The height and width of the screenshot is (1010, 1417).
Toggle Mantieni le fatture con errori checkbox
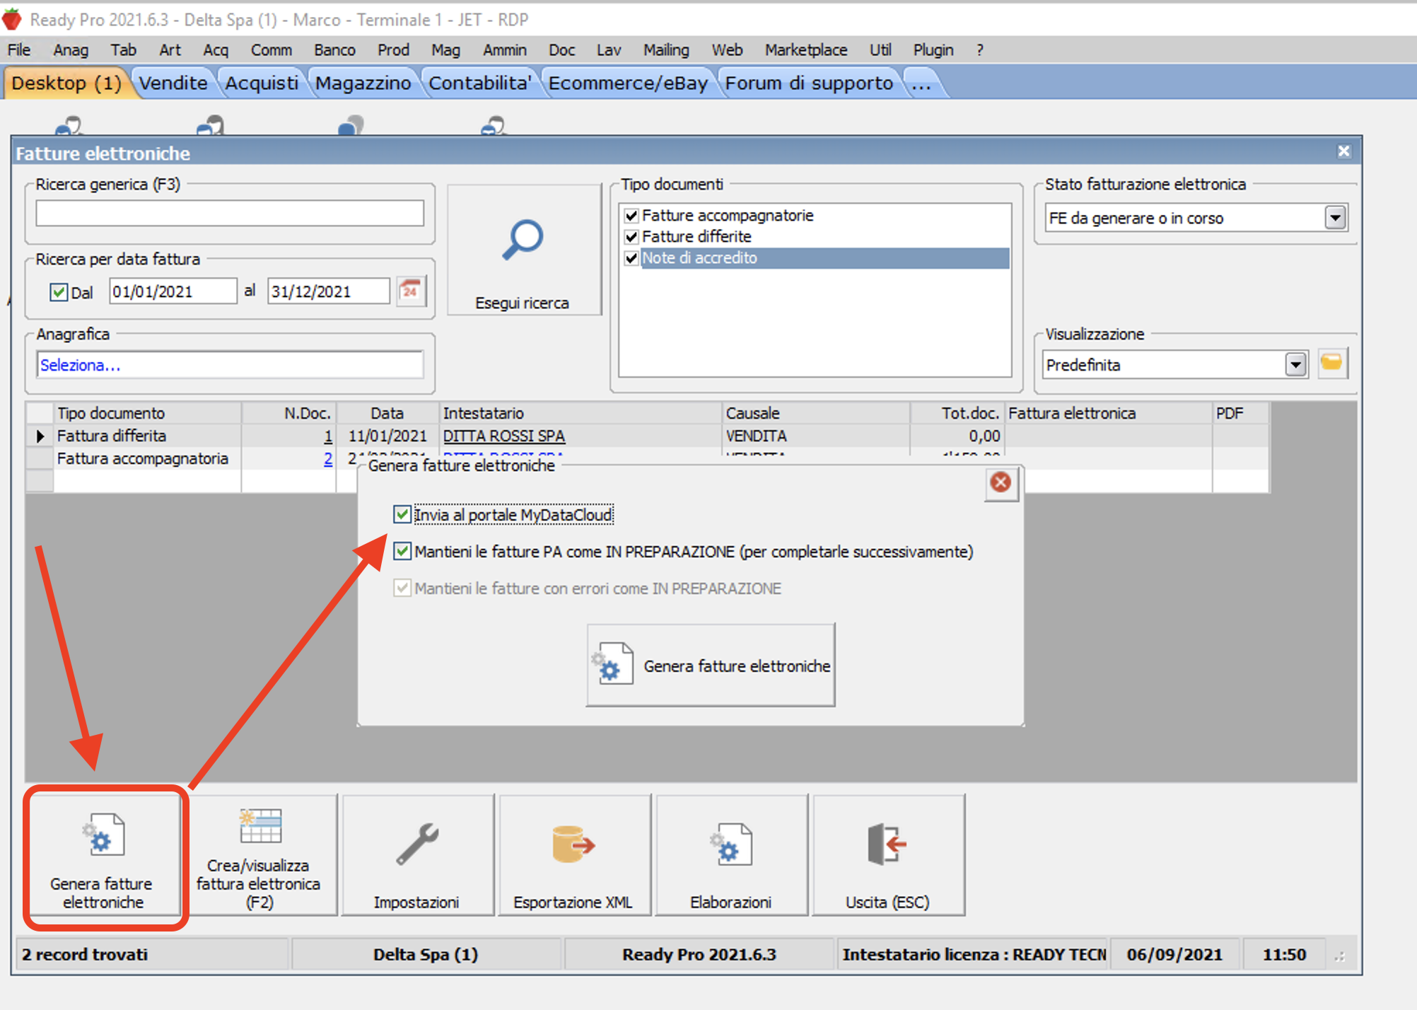point(402,588)
